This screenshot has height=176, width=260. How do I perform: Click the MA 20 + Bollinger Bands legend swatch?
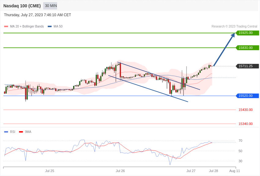(6, 27)
